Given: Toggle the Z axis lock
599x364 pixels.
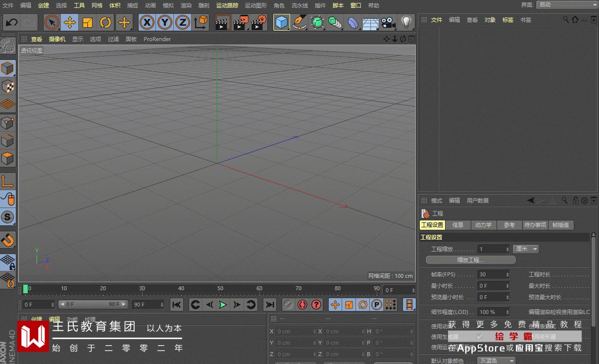Looking at the screenshot, I should point(183,22).
